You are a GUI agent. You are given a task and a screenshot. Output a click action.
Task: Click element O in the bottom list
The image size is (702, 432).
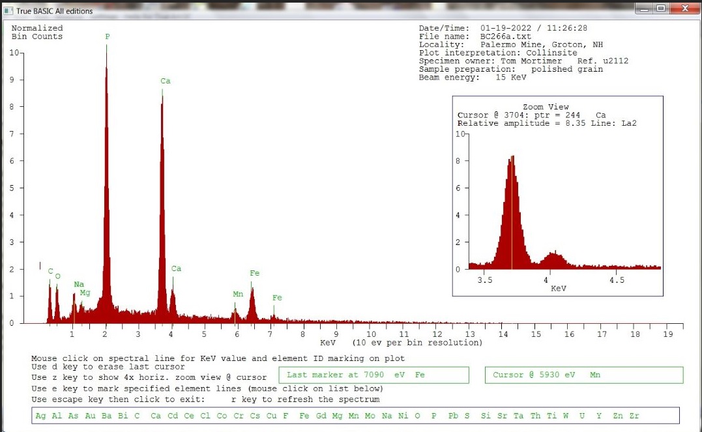pos(417,416)
